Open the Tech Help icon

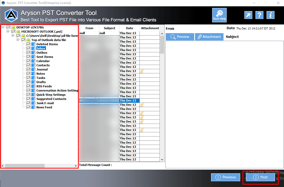click(x=219, y=15)
